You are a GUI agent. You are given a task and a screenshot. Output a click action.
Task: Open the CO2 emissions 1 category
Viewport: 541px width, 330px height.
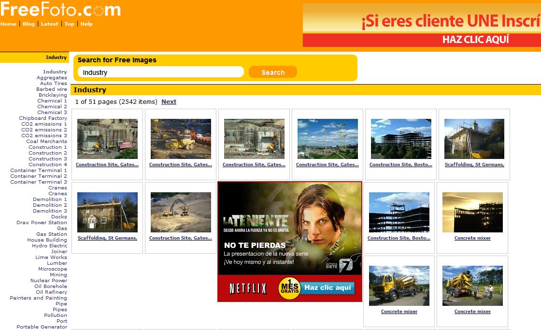click(44, 124)
